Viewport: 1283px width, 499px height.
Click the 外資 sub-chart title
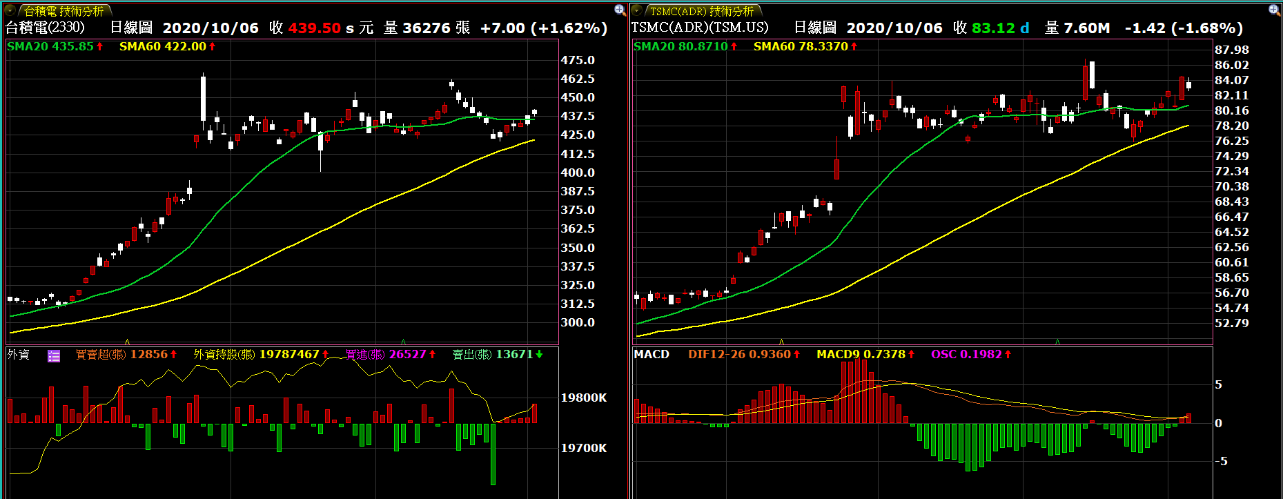pos(19,355)
